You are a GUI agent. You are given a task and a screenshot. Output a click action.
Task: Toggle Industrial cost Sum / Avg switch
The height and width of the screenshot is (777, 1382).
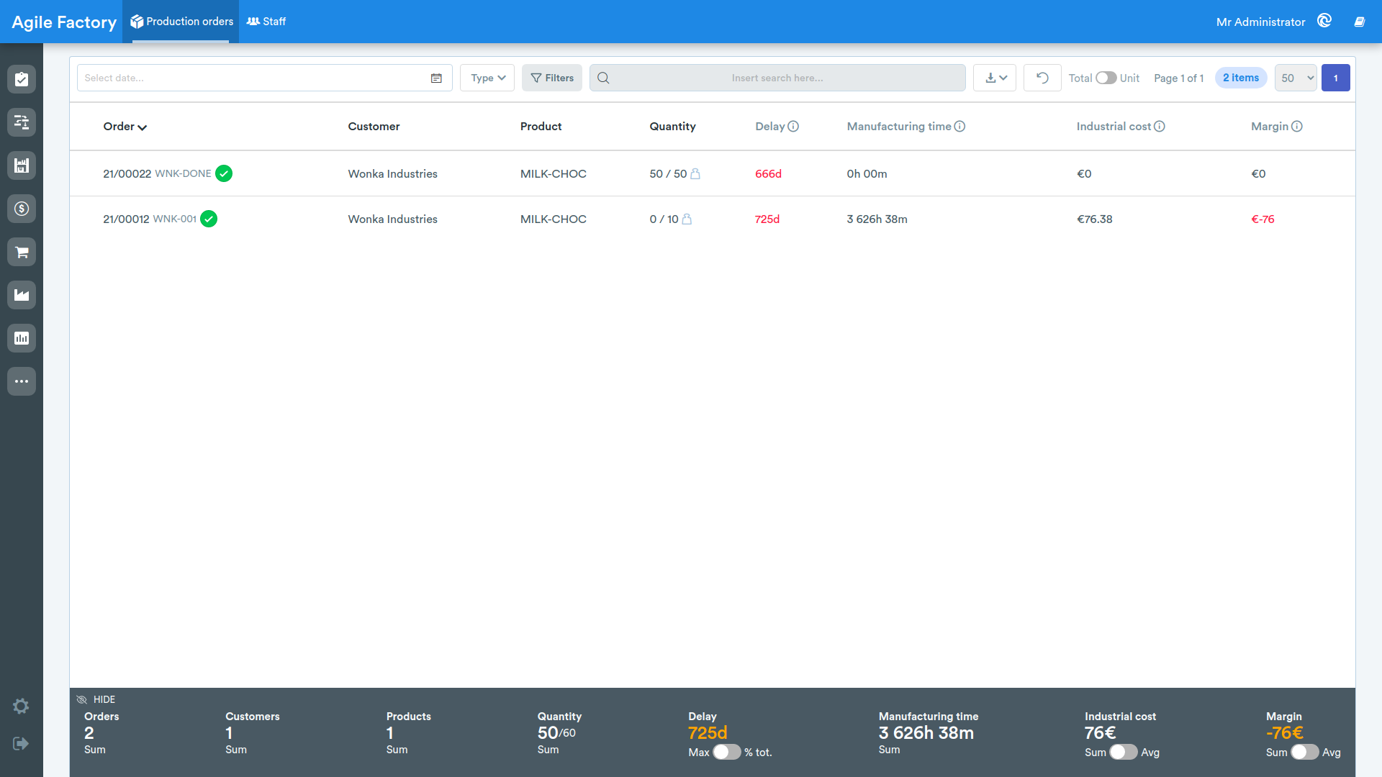coord(1124,752)
